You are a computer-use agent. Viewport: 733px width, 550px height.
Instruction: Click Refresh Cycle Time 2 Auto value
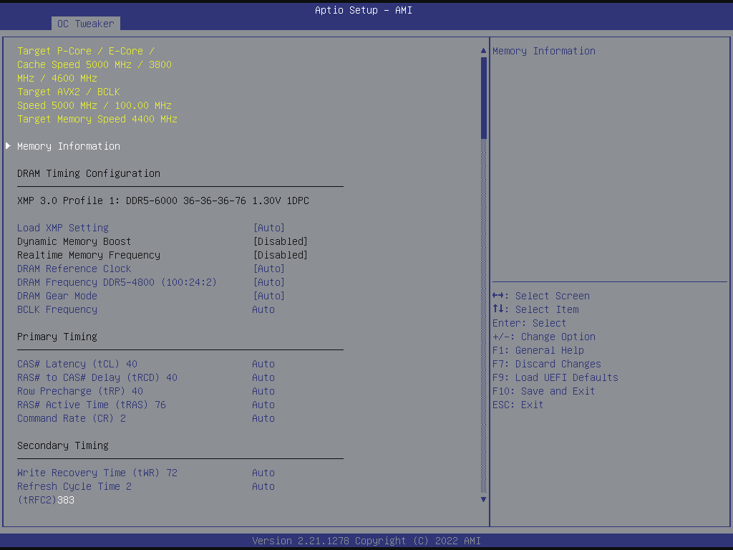(x=263, y=486)
